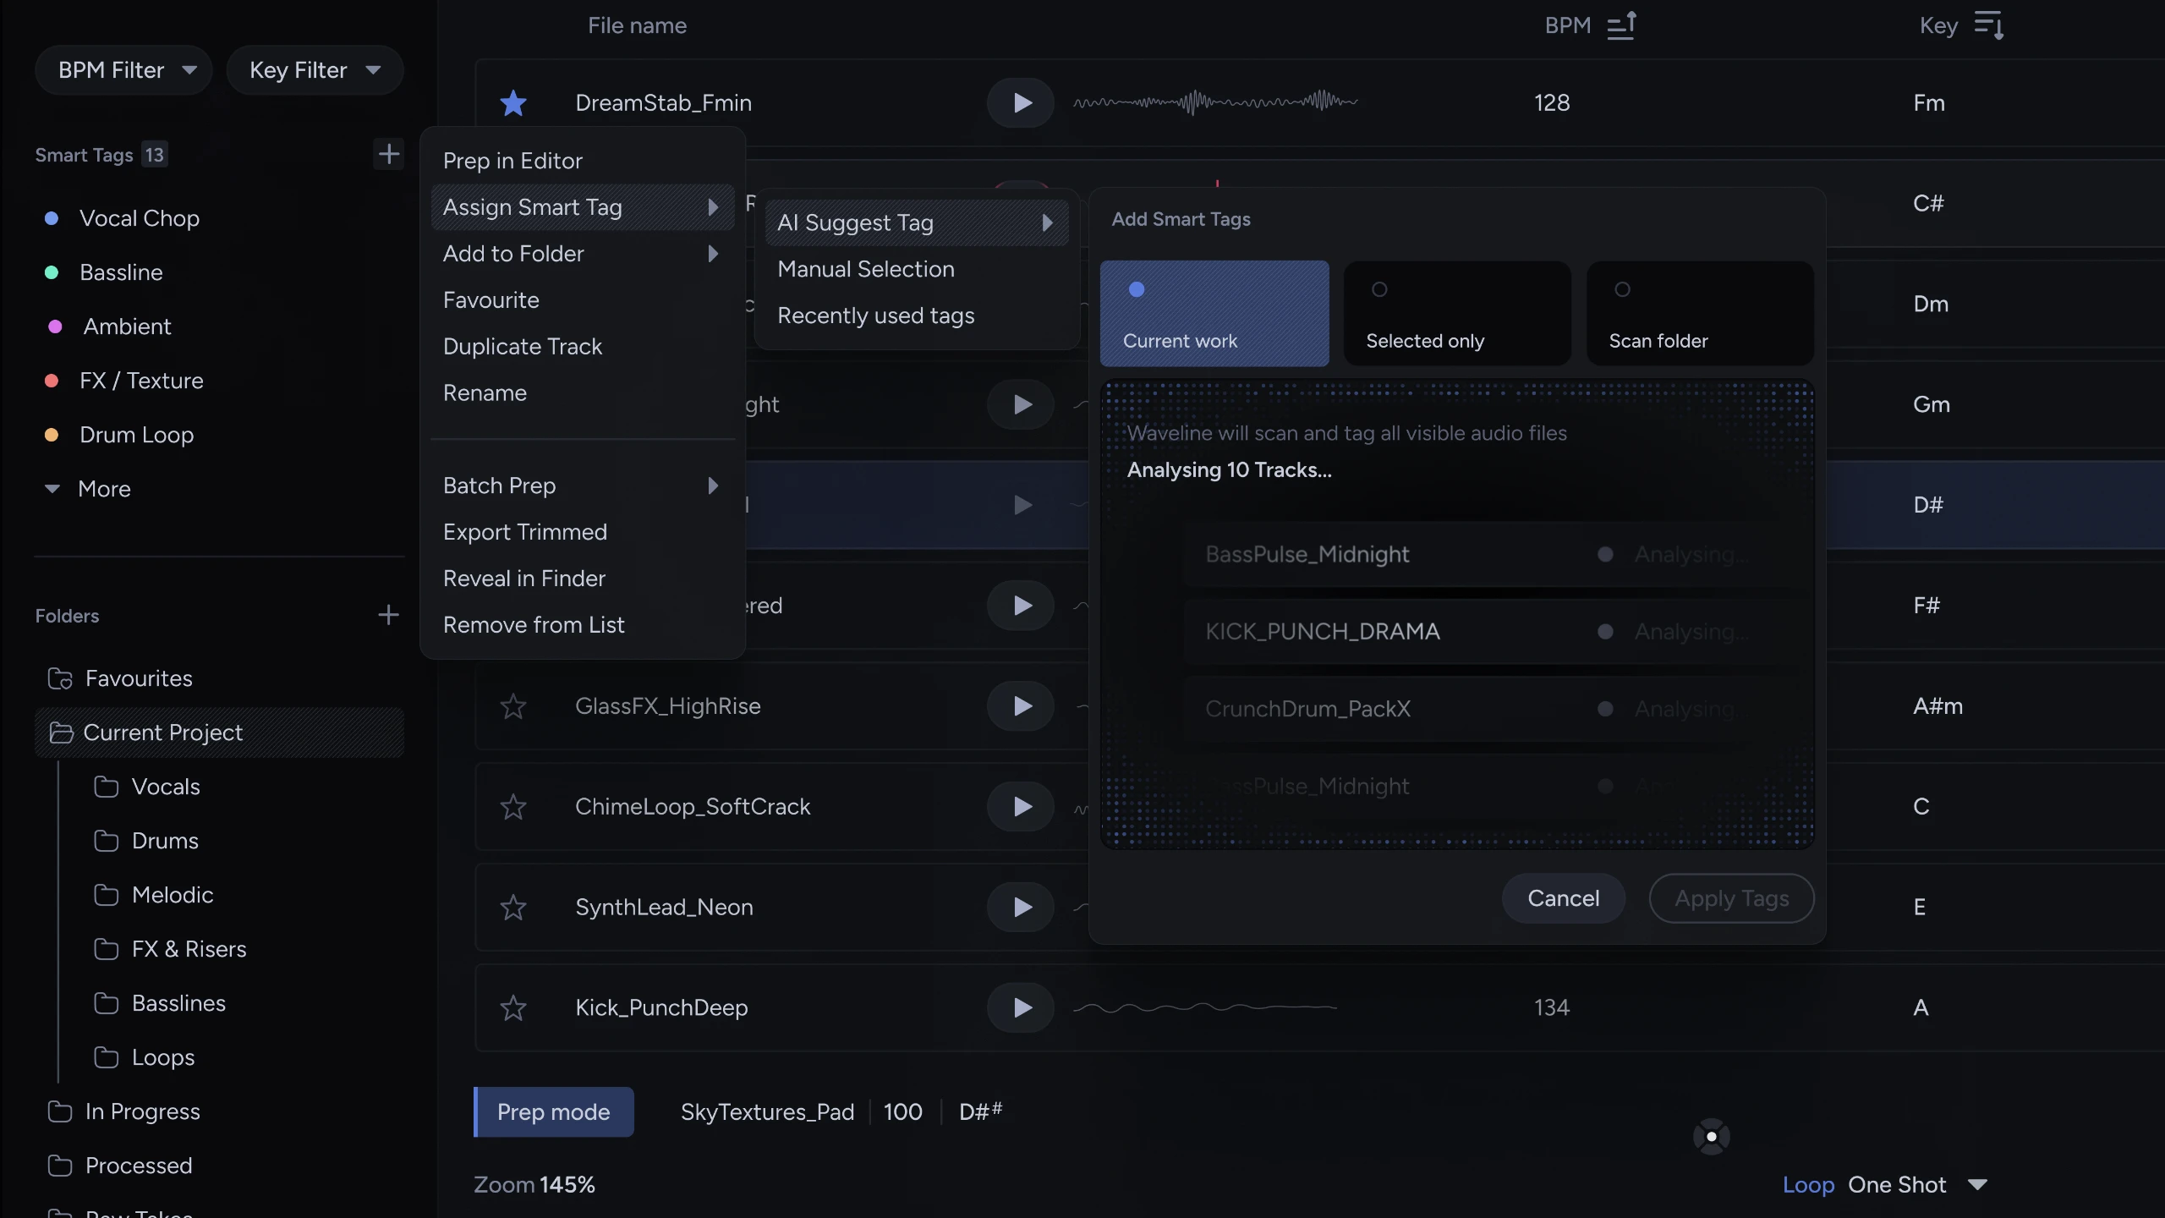Sort by Key descending icon
The height and width of the screenshot is (1218, 2165).
pos(1989,25)
